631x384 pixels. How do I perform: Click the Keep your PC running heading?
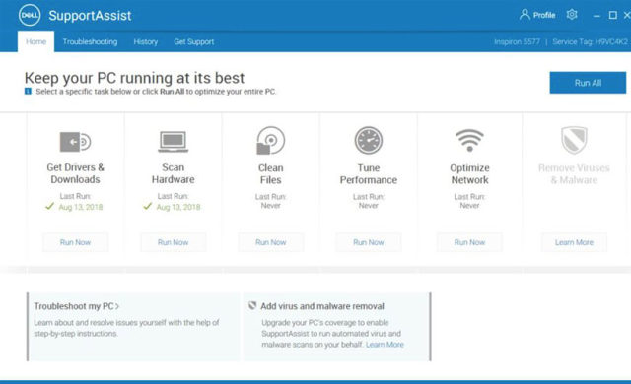pyautogui.click(x=134, y=78)
